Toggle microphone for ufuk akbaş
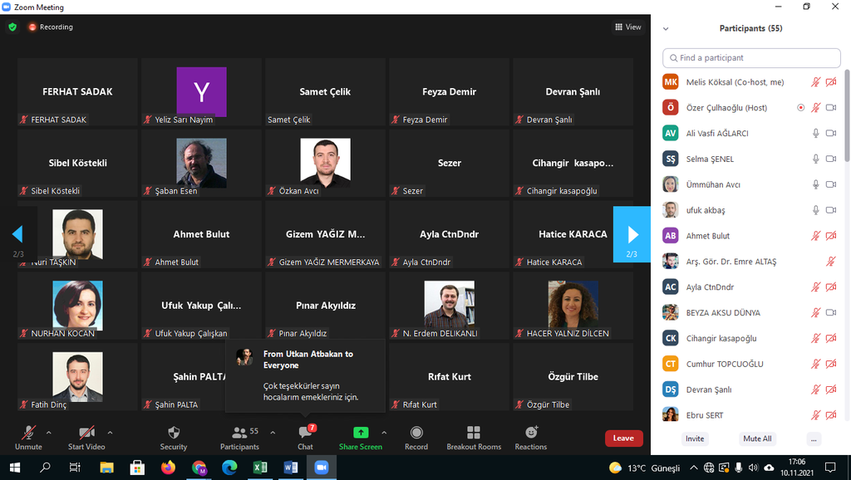 pyautogui.click(x=815, y=210)
